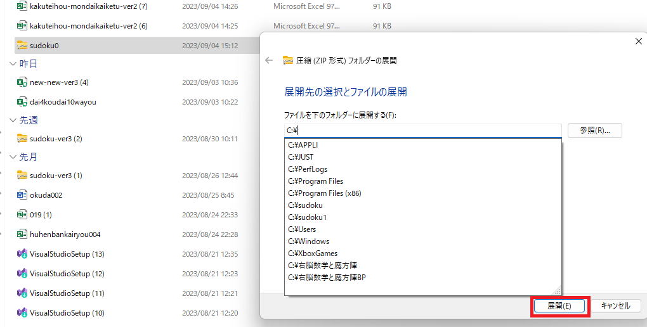Image resolution: width=647 pixels, height=327 pixels.
Task: Select file name sudoku-ver3 (1)
Action: click(56, 176)
